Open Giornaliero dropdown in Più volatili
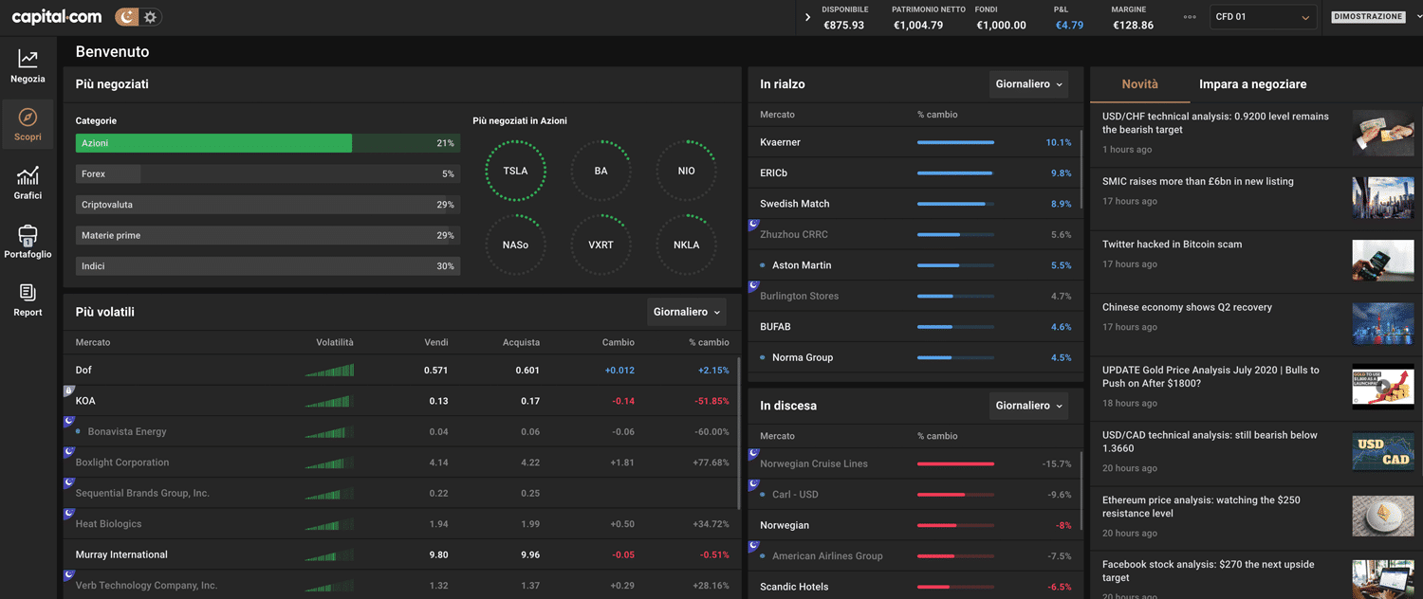Viewport: 1423px width, 599px height. 687,312
